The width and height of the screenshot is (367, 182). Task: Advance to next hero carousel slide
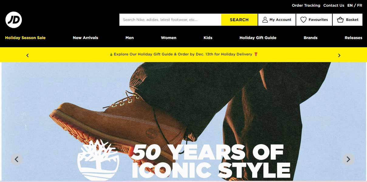click(348, 159)
